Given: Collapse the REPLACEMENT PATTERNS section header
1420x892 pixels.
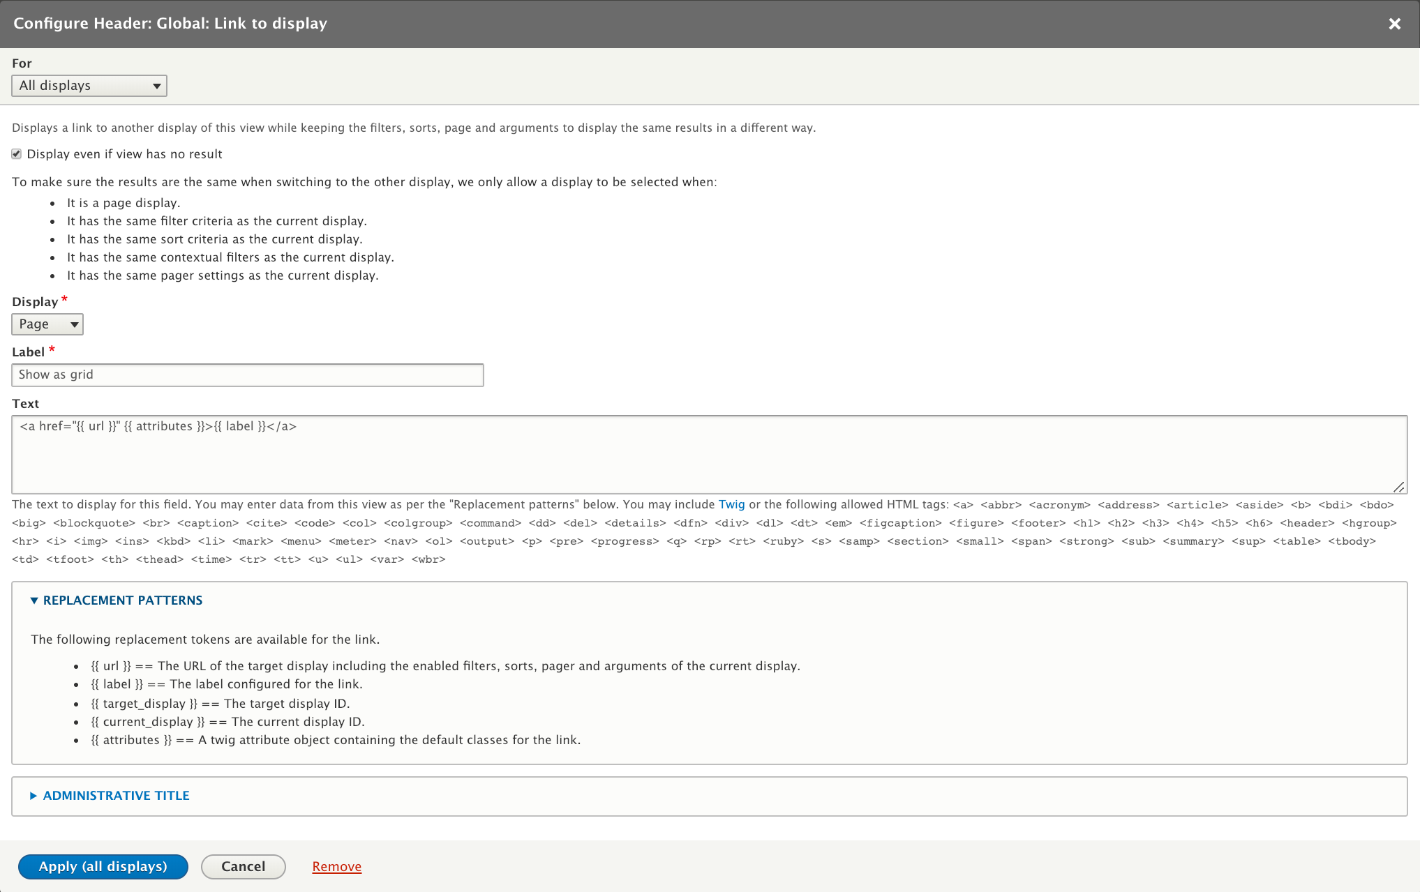Looking at the screenshot, I should [x=123, y=600].
